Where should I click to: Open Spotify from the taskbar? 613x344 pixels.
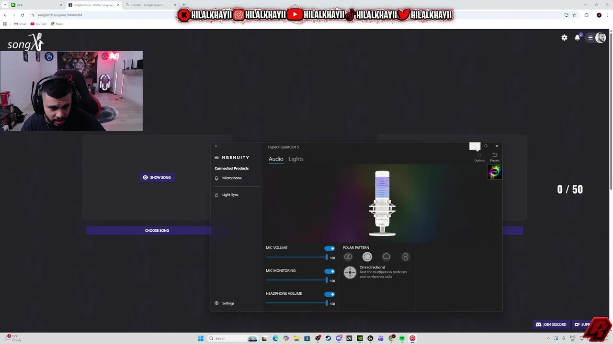click(x=402, y=338)
